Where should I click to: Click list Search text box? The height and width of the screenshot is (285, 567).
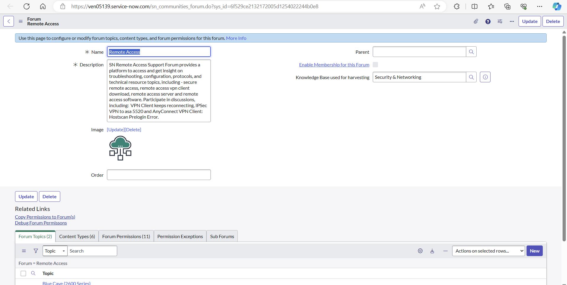tap(92, 251)
